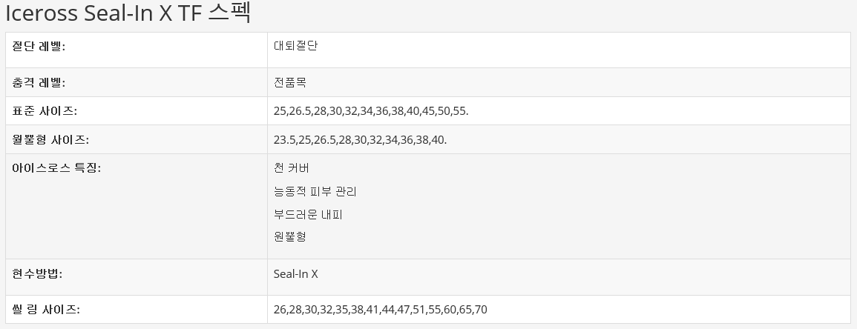Click the 부드러운 내피 feature line
The width and height of the screenshot is (857, 329).
tap(308, 214)
